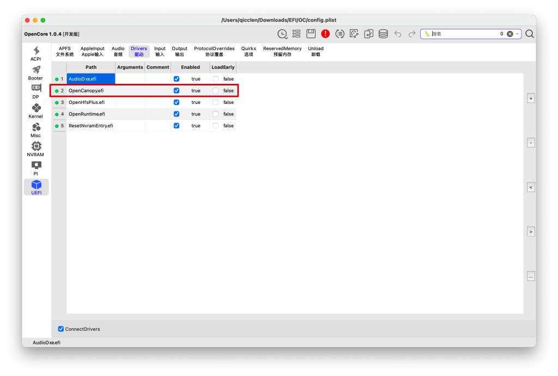Select the ResetNvramEntry.efi path cell

[x=91, y=126]
